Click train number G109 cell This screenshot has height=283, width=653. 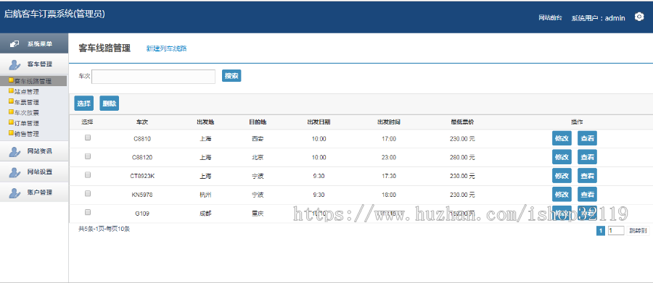pyautogui.click(x=142, y=214)
